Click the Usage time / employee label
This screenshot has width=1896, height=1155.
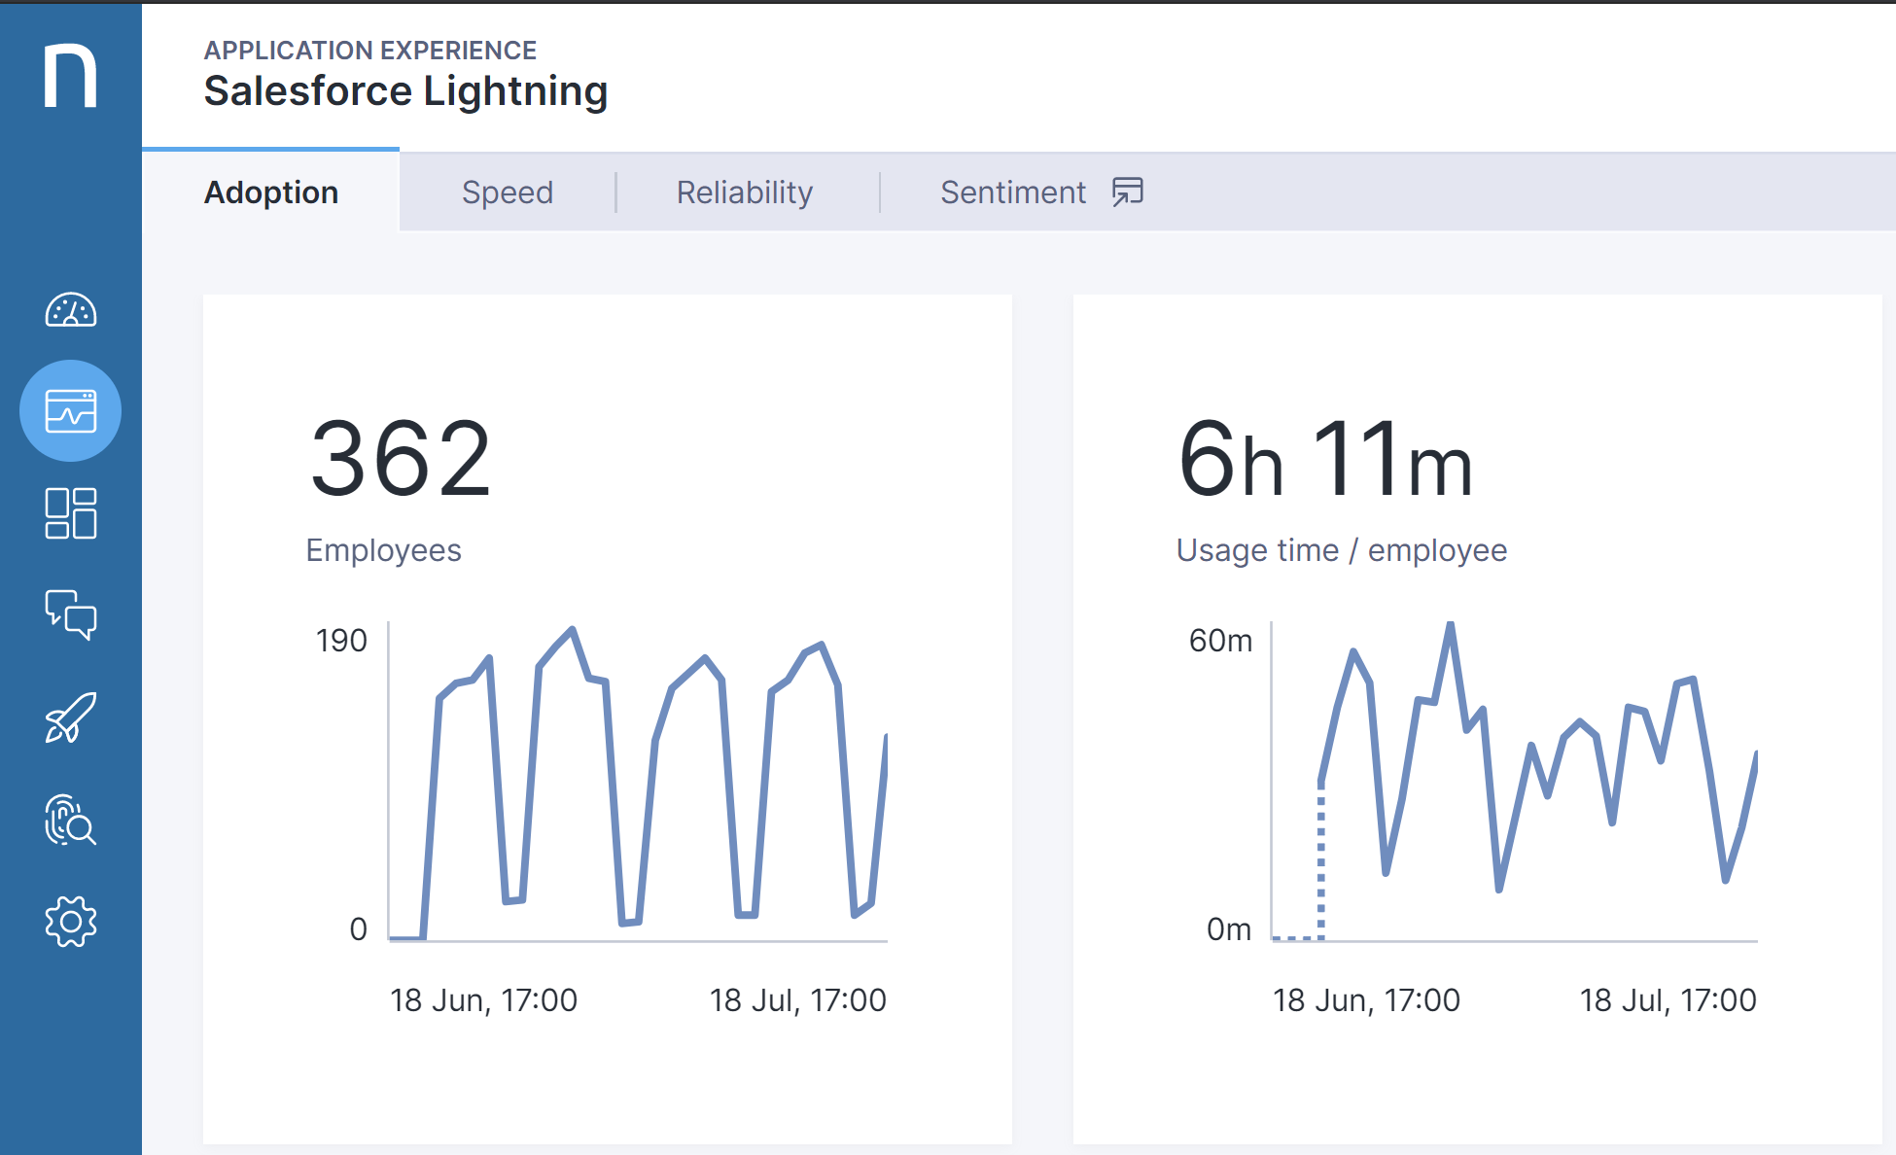[1341, 550]
